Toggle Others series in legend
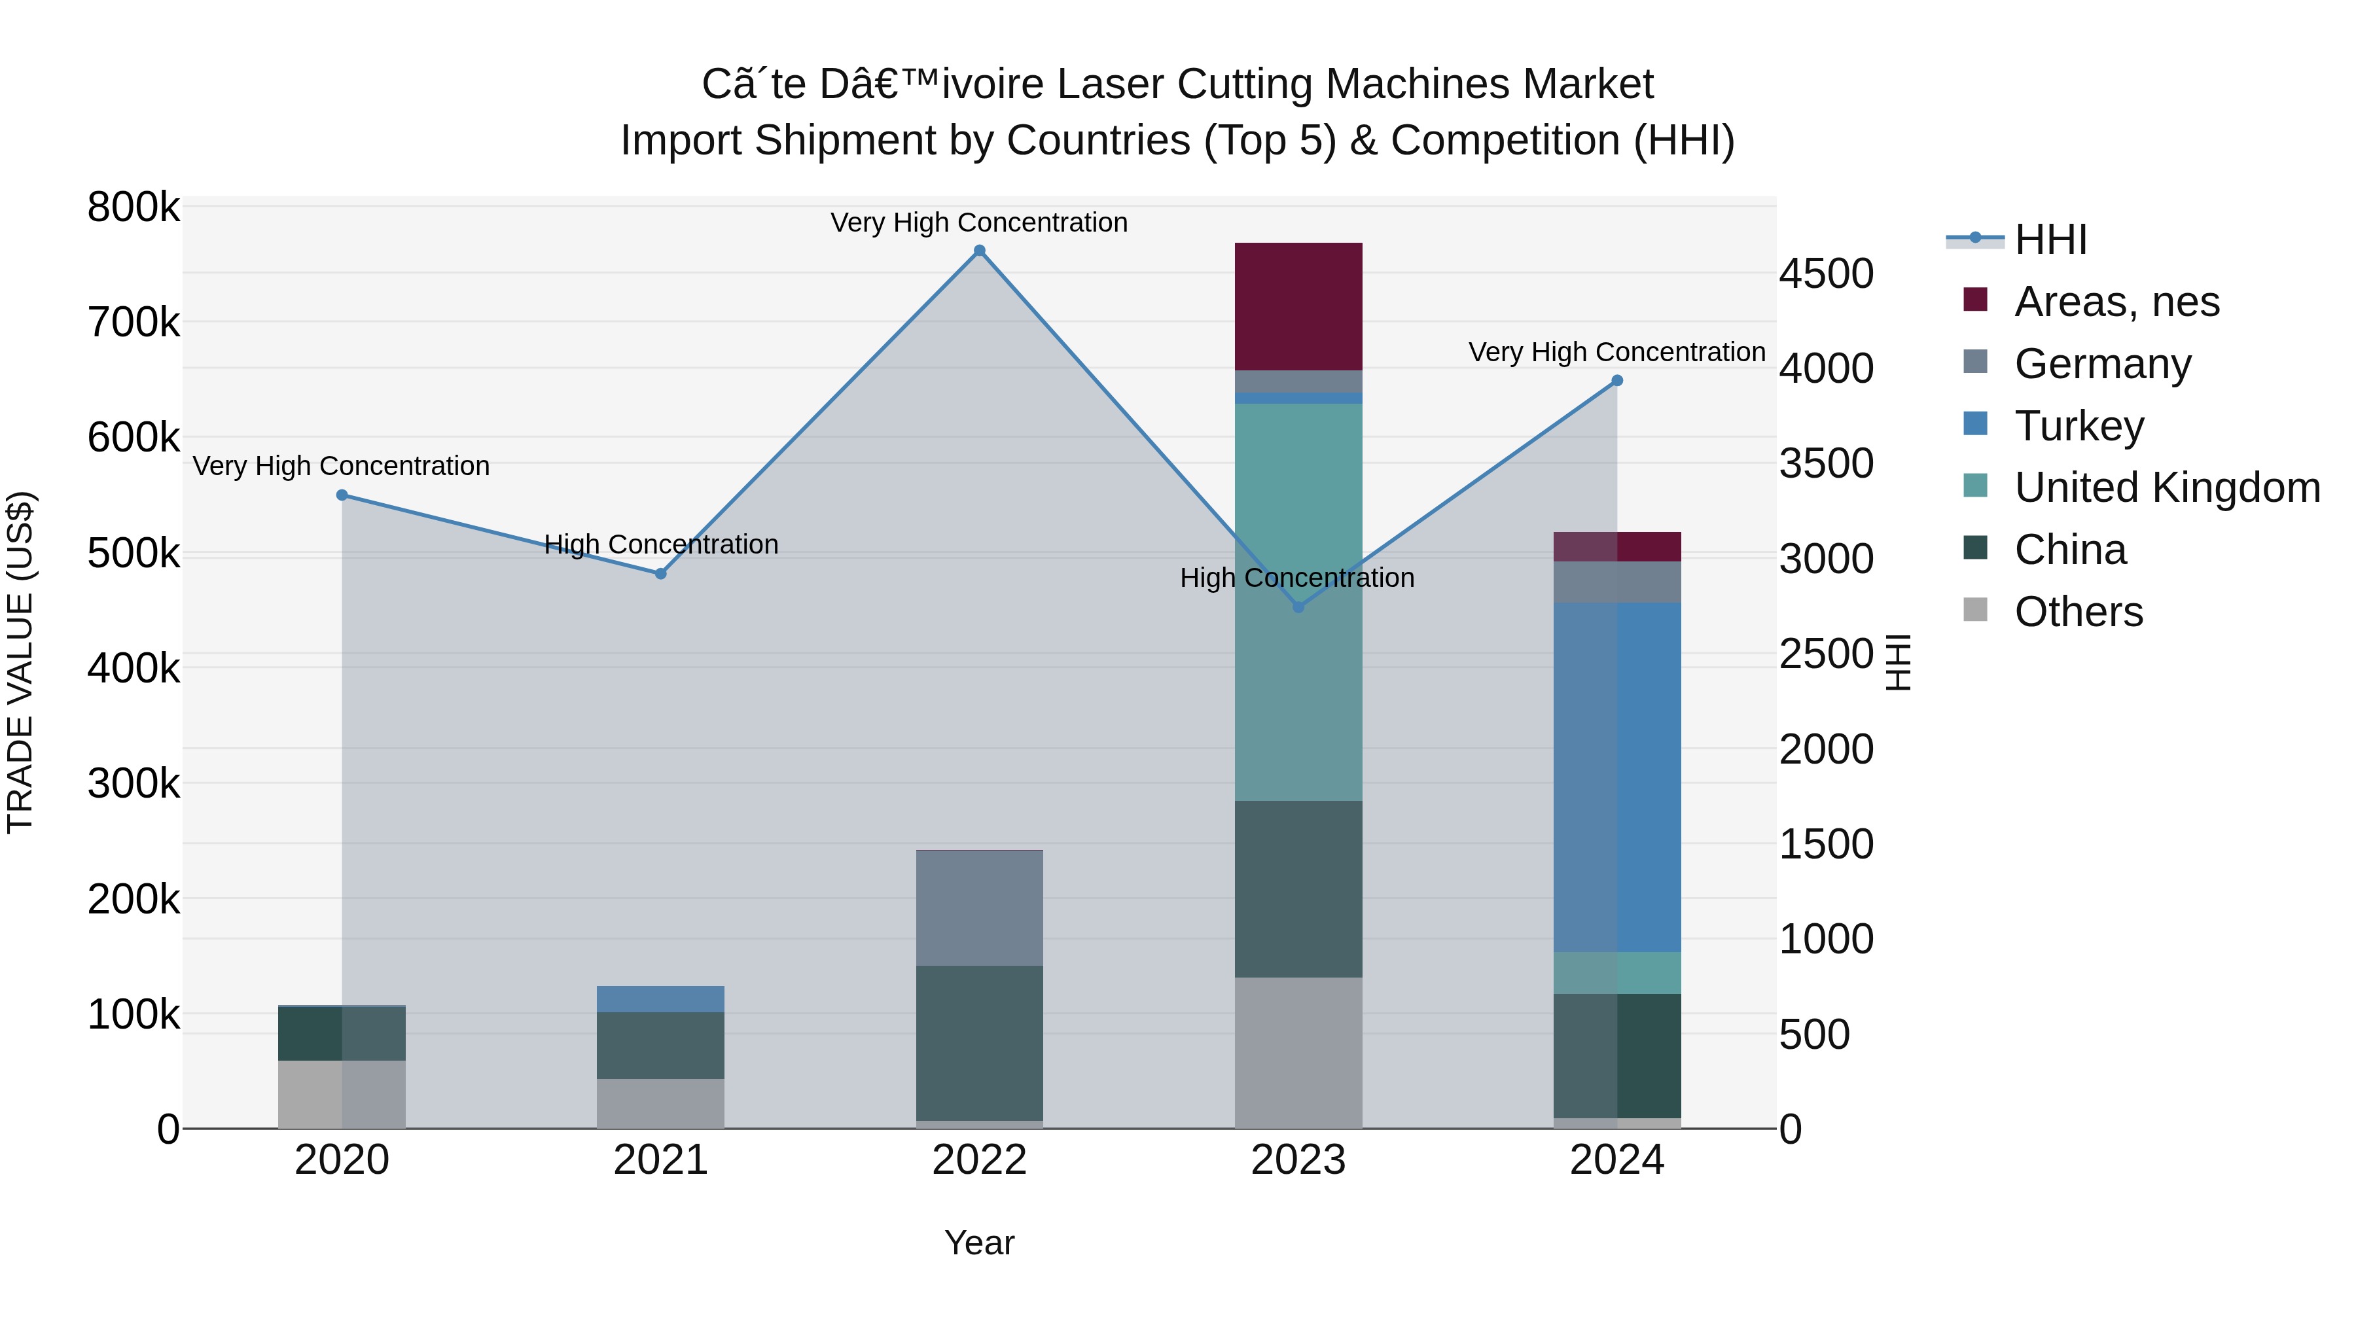 click(2053, 612)
